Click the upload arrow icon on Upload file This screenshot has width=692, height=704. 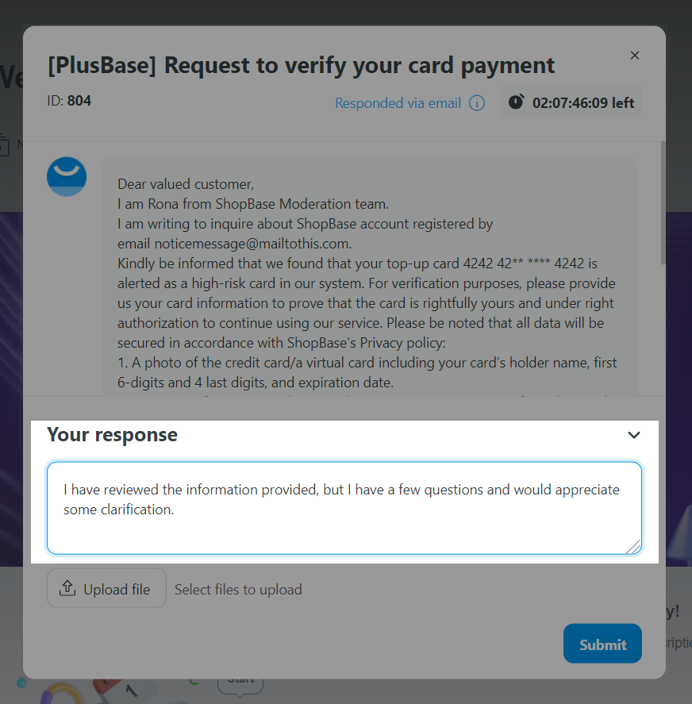coord(67,587)
